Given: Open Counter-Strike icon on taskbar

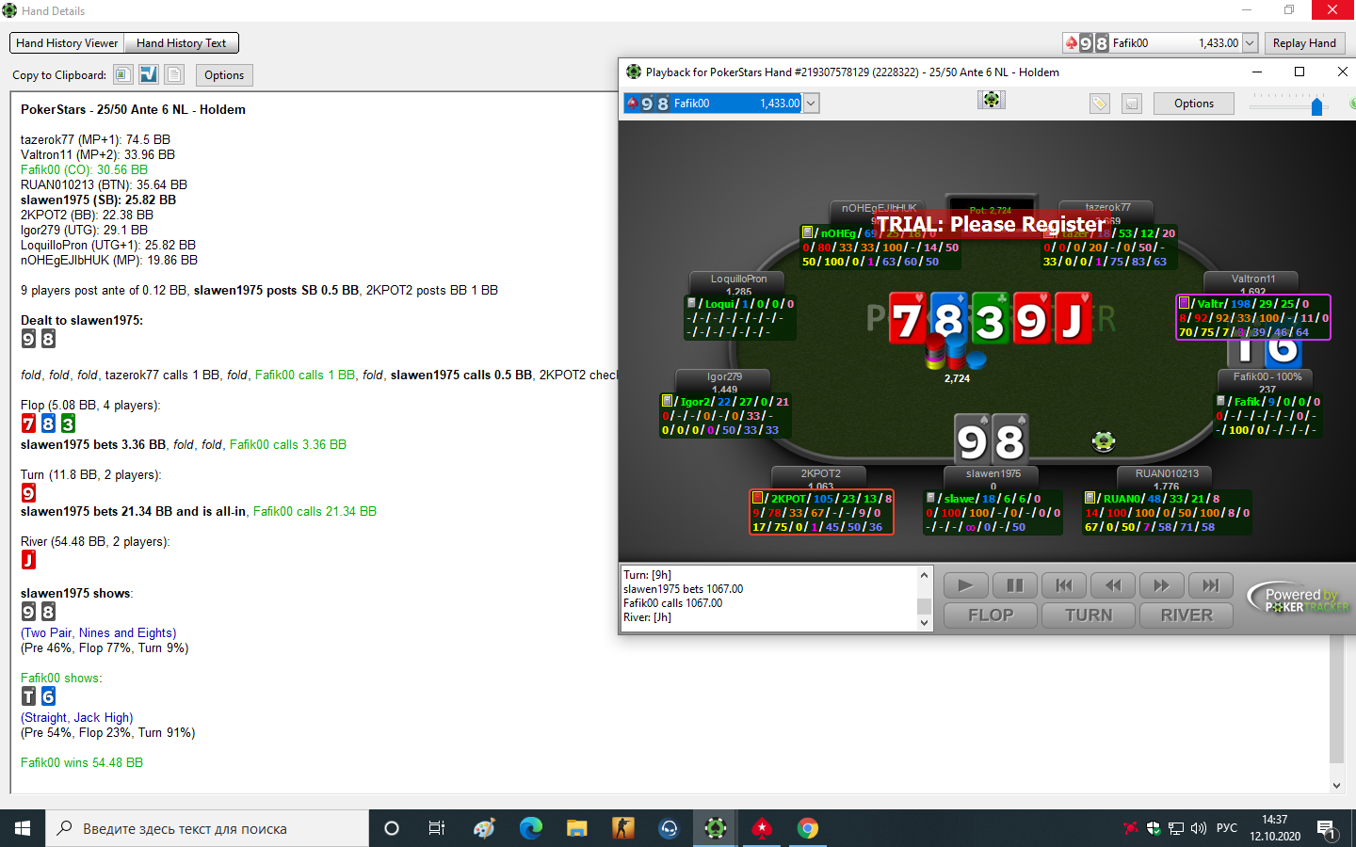Looking at the screenshot, I should (622, 828).
